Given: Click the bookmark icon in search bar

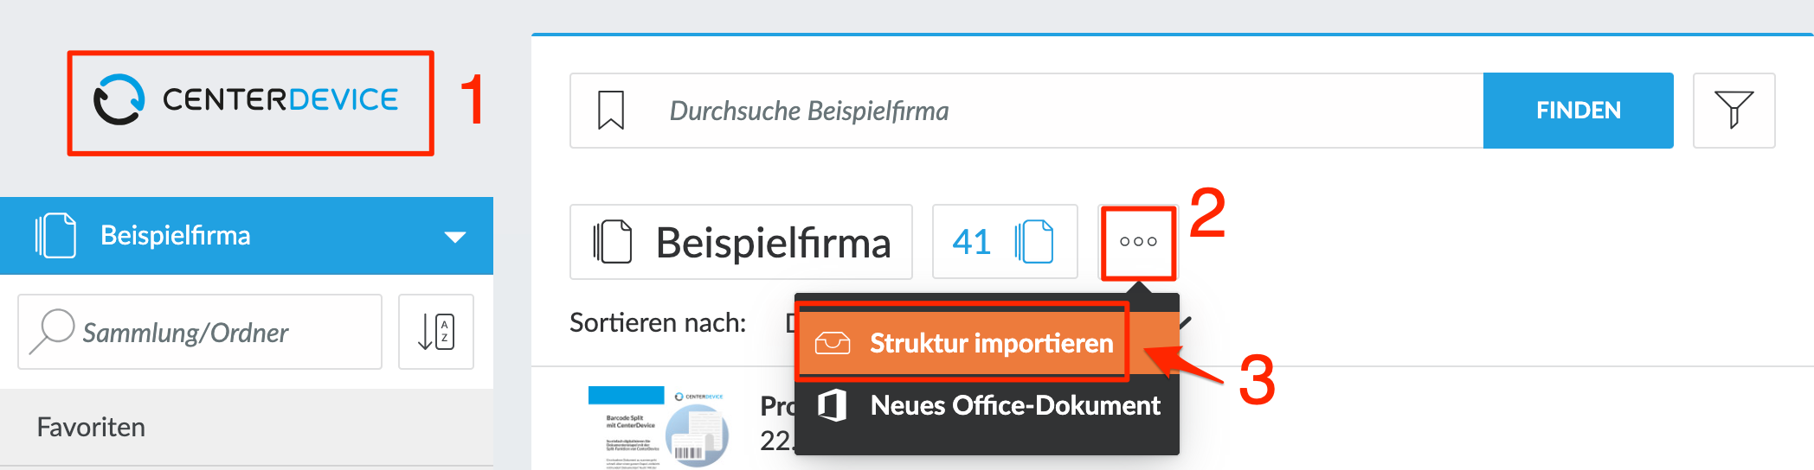Looking at the screenshot, I should 611,111.
